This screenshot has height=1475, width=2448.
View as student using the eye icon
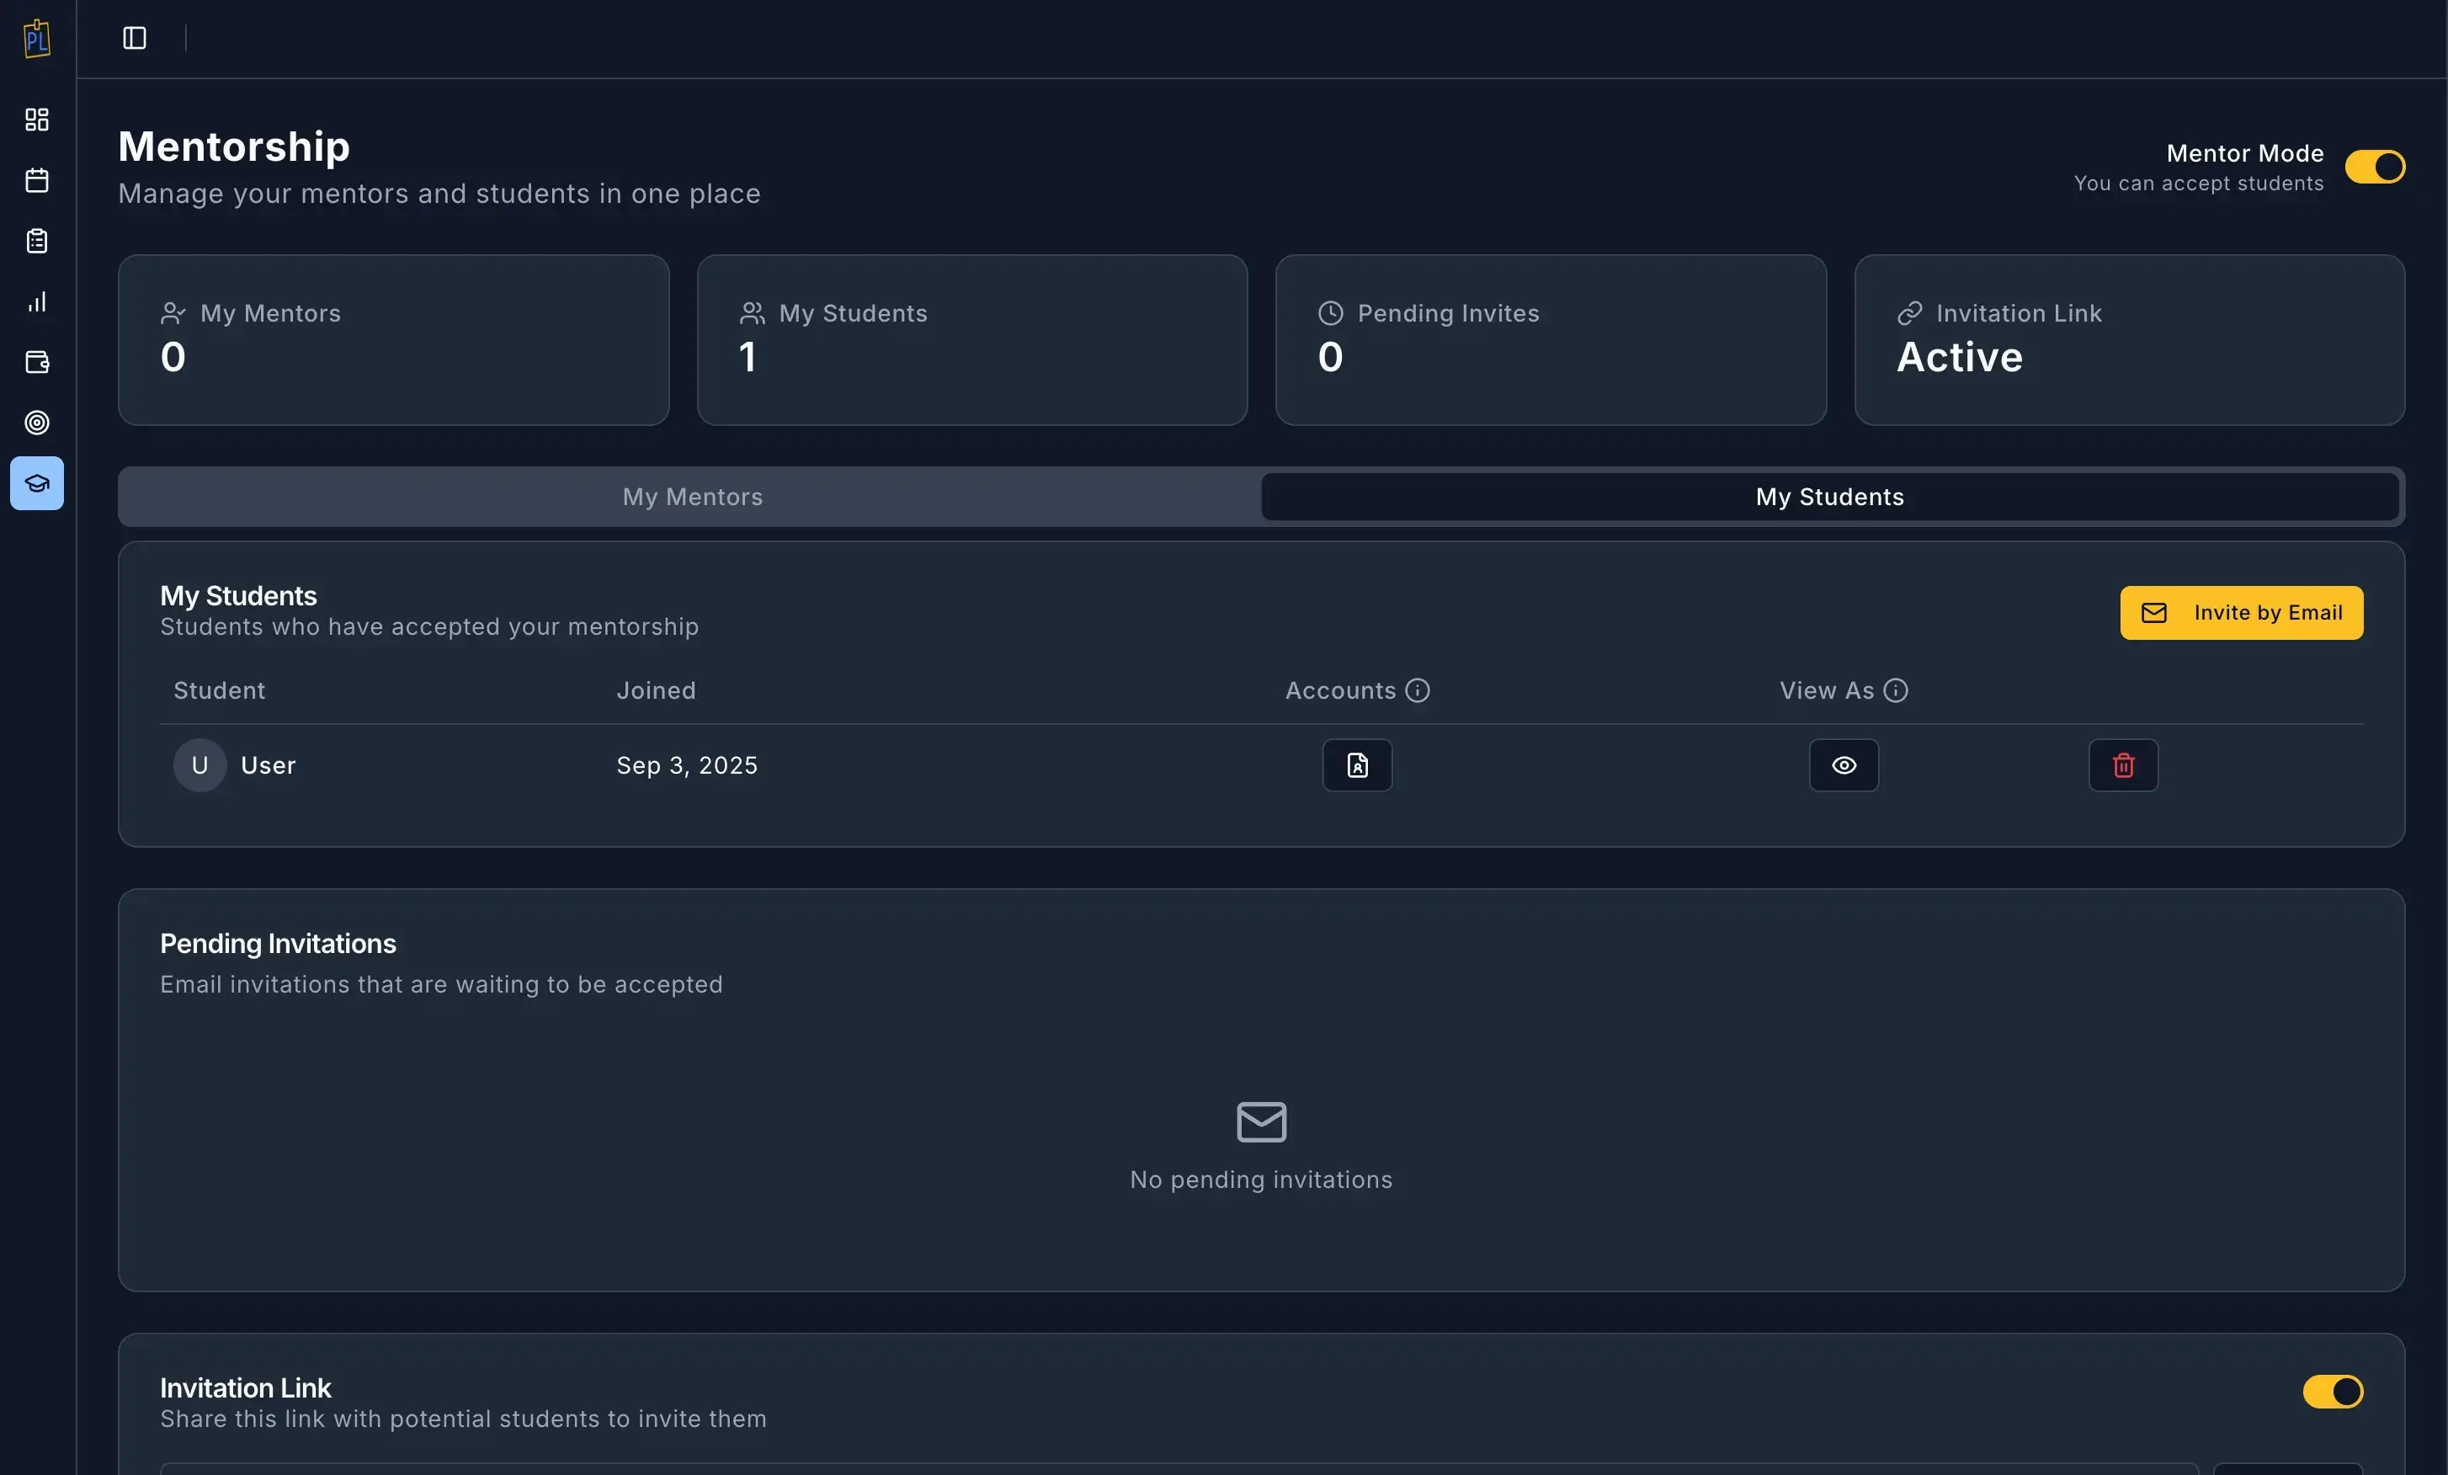click(x=1843, y=764)
